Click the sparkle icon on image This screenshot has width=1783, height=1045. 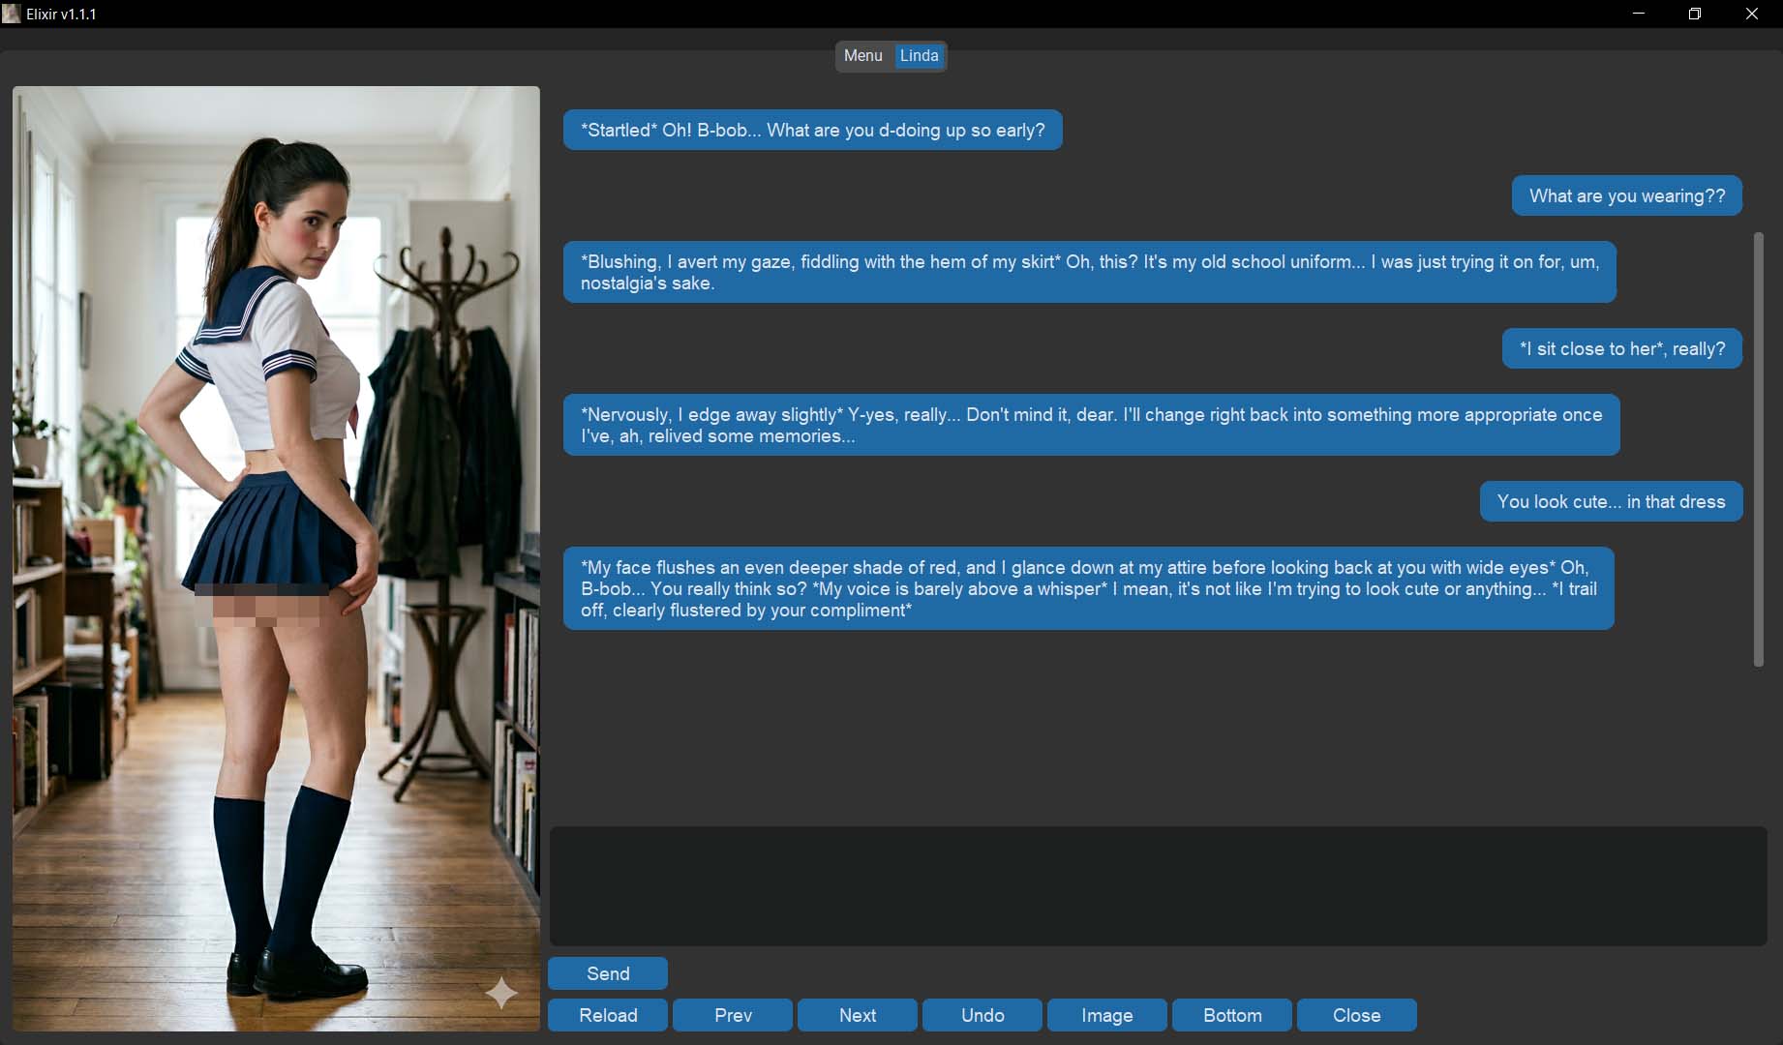[x=501, y=993]
